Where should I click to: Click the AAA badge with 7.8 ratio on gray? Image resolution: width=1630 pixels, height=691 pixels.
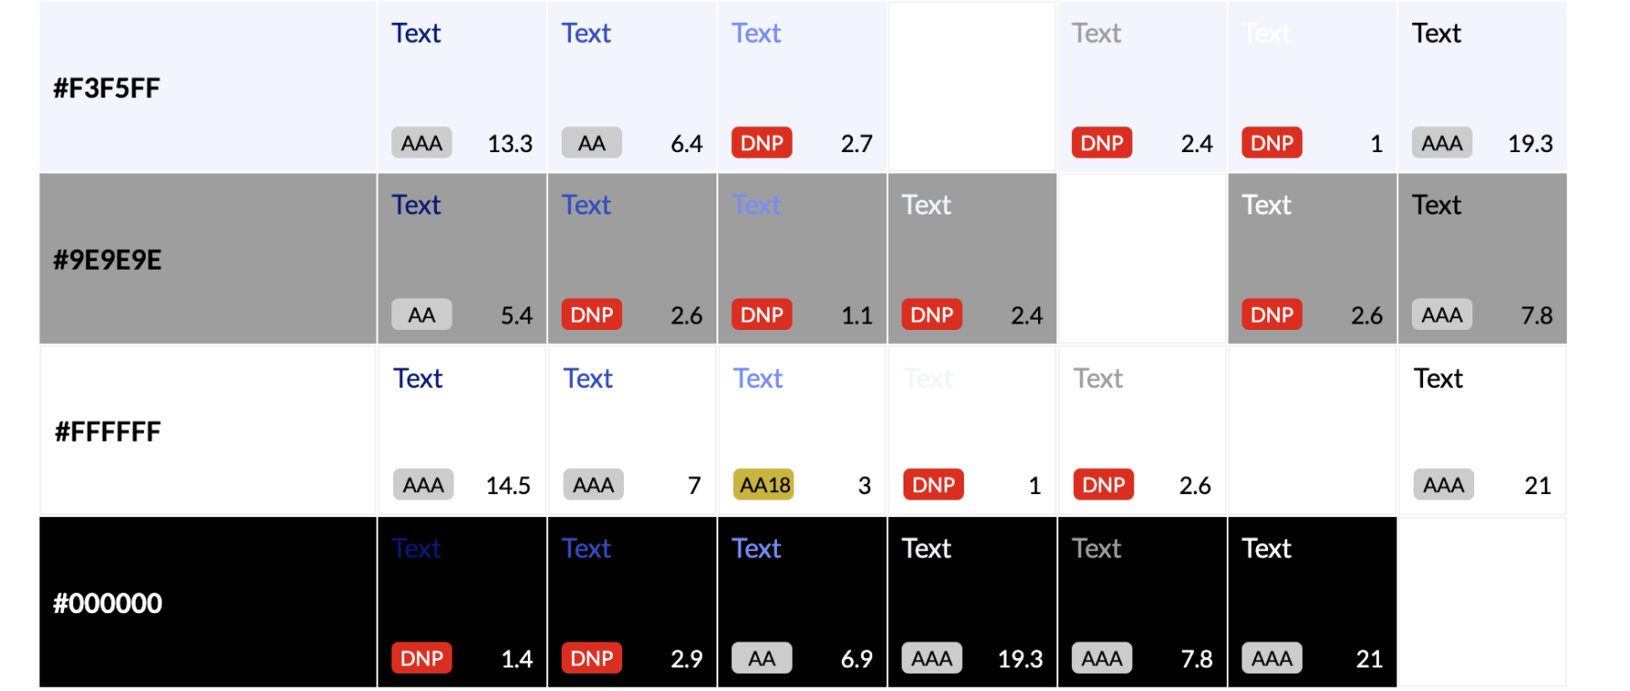coord(1442,314)
